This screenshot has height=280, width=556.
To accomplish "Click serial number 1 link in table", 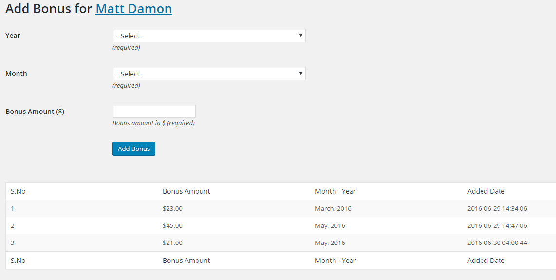I will [13, 208].
